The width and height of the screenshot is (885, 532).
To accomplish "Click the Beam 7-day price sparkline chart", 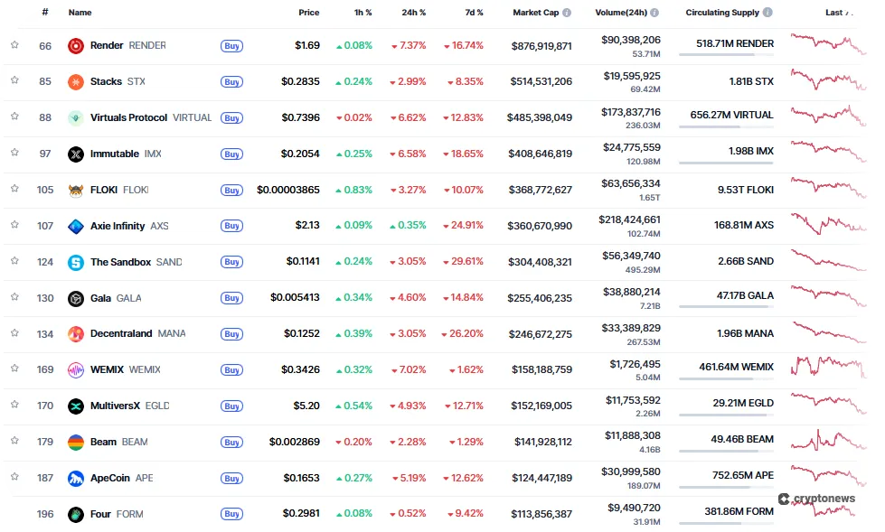I will point(826,442).
